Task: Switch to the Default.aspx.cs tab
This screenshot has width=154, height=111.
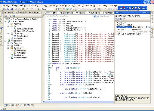Action: [94, 13]
